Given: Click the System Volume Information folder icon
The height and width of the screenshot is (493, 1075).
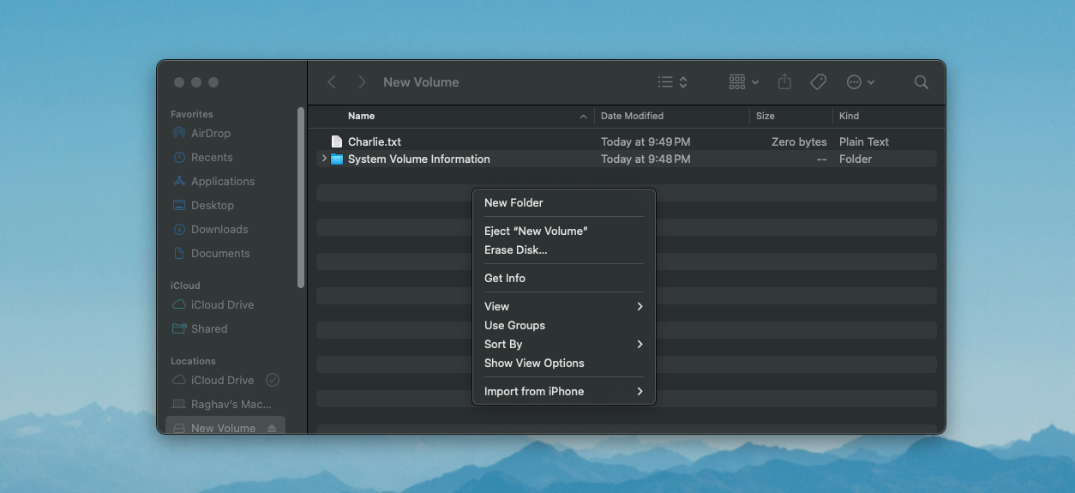Looking at the screenshot, I should pyautogui.click(x=337, y=159).
